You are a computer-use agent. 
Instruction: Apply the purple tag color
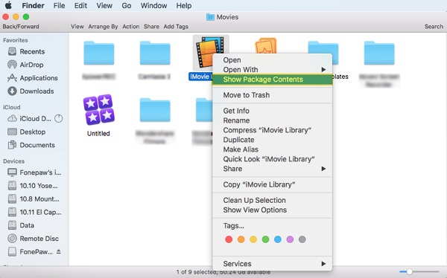click(290, 239)
